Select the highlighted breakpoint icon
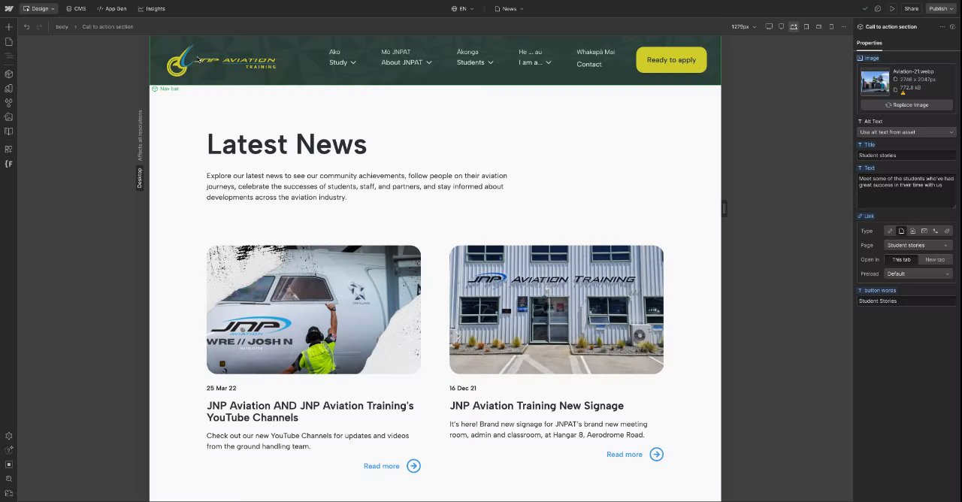962x502 pixels. (794, 27)
